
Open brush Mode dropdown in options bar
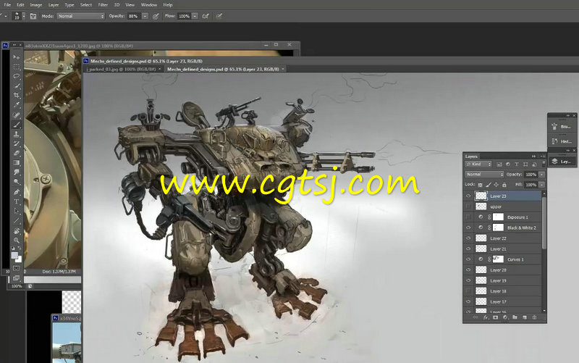coord(80,16)
